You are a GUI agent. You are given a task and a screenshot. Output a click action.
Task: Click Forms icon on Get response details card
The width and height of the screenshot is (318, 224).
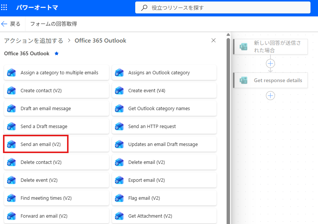(x=243, y=80)
